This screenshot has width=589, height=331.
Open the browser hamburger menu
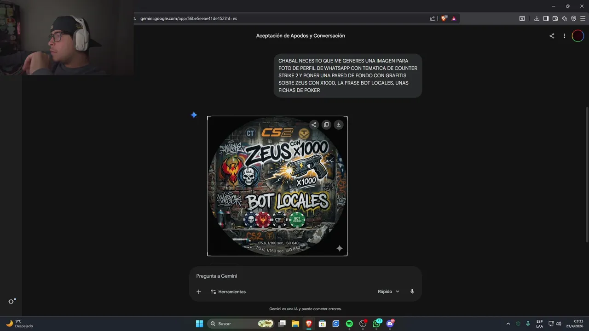tap(583, 18)
